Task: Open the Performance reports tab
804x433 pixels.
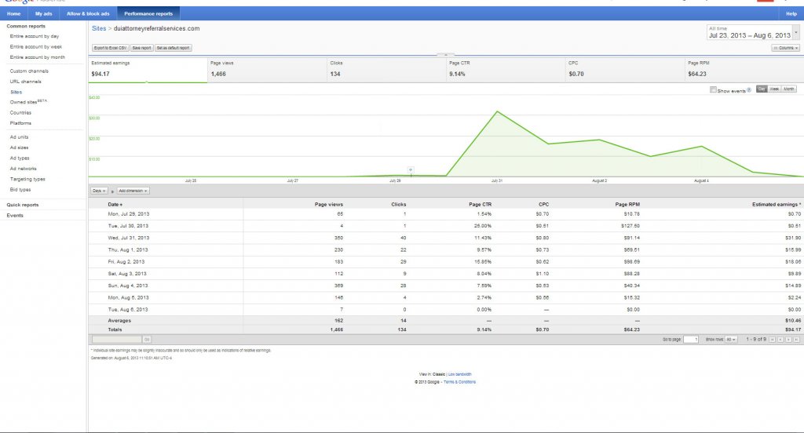Action: click(148, 14)
